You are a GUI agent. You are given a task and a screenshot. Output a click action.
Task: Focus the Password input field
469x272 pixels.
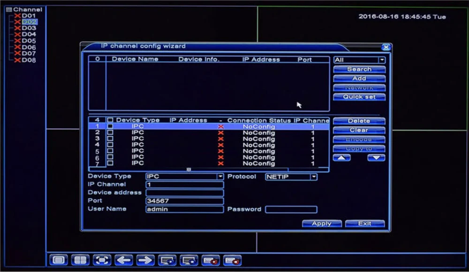tap(291, 210)
